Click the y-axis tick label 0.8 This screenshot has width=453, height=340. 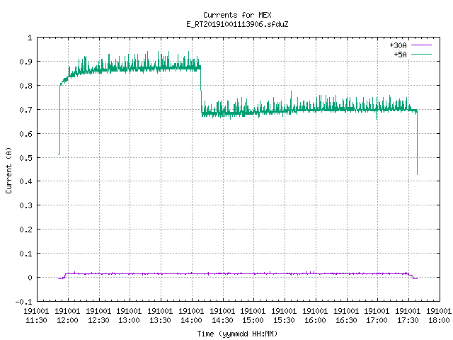tap(25, 86)
